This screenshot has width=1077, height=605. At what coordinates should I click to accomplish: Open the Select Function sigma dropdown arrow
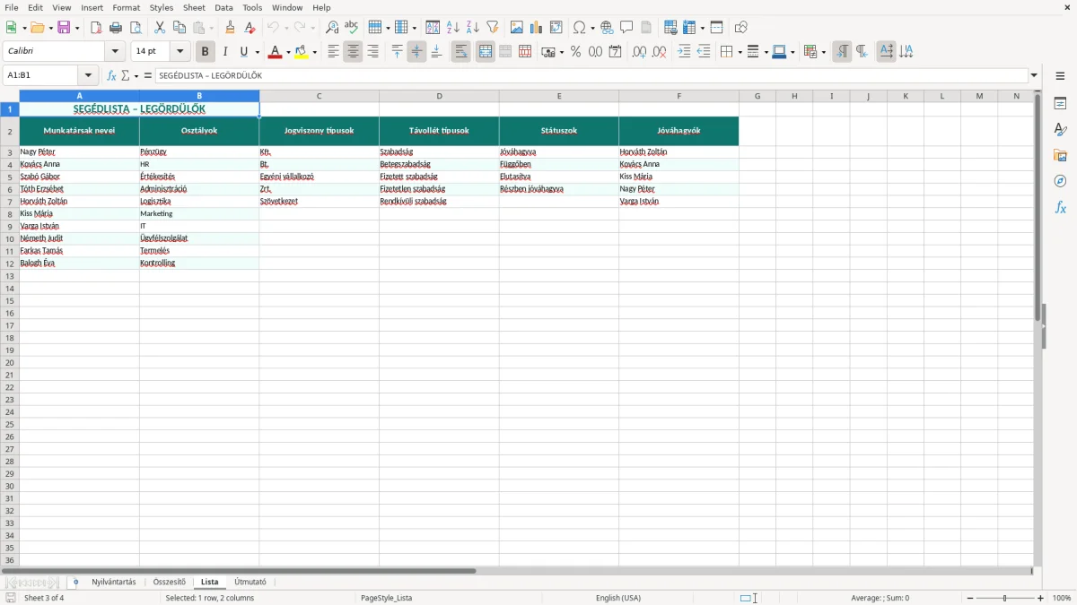click(x=136, y=76)
